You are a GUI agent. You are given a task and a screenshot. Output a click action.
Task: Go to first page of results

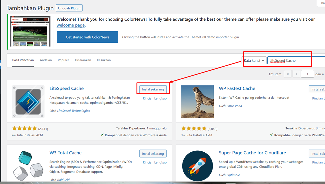tap(287, 74)
